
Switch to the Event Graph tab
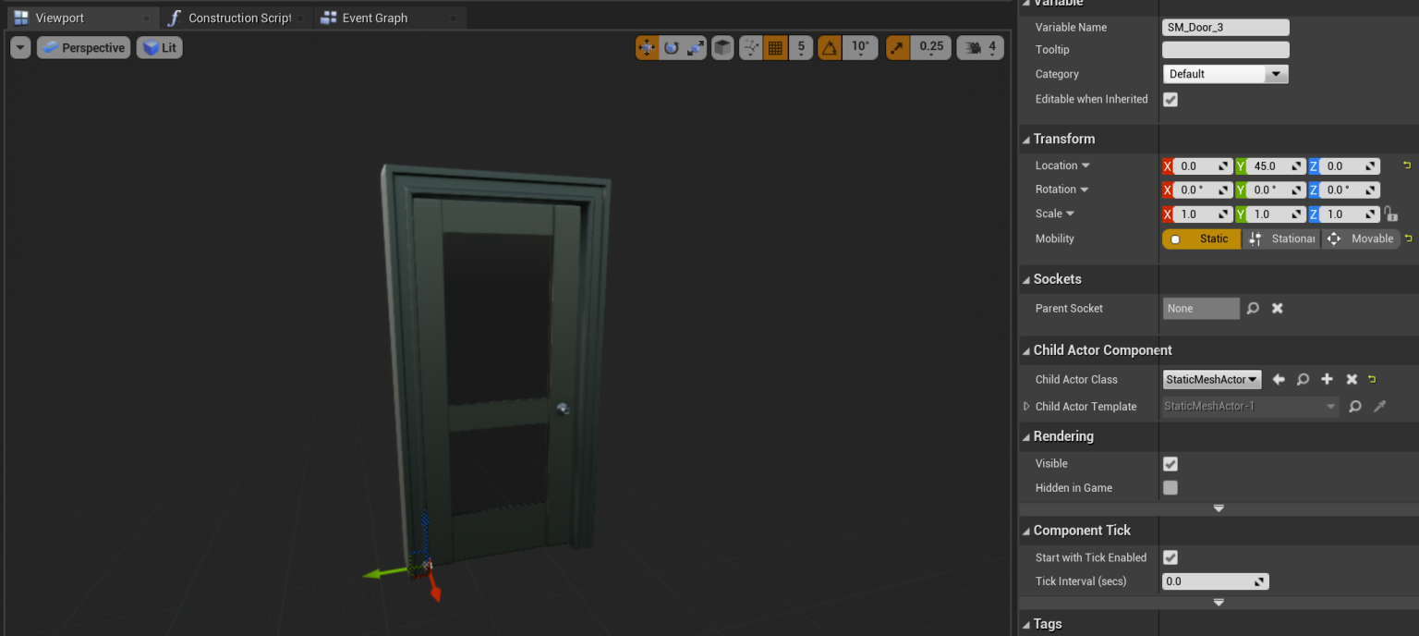point(374,18)
